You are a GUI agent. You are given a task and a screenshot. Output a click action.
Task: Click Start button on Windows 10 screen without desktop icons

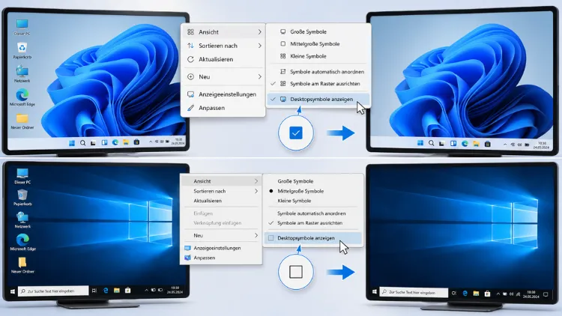pos(375,292)
